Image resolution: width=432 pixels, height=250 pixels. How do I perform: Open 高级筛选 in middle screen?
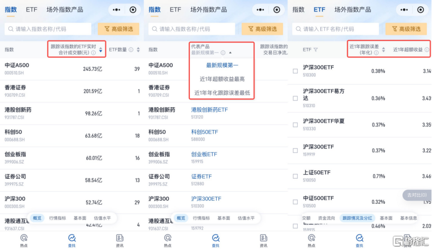point(263,29)
